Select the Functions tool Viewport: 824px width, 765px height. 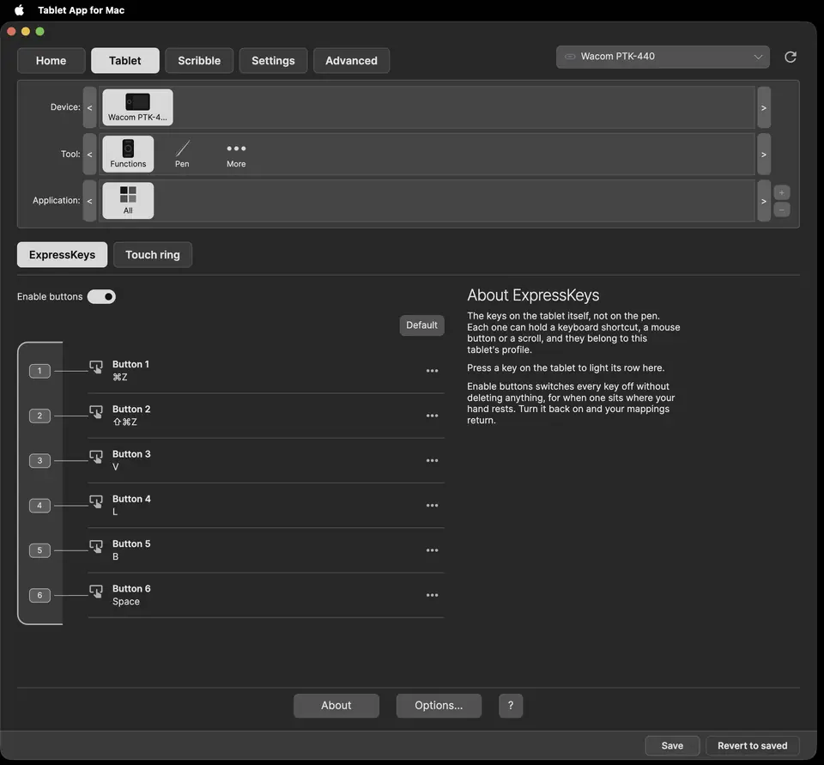point(128,154)
